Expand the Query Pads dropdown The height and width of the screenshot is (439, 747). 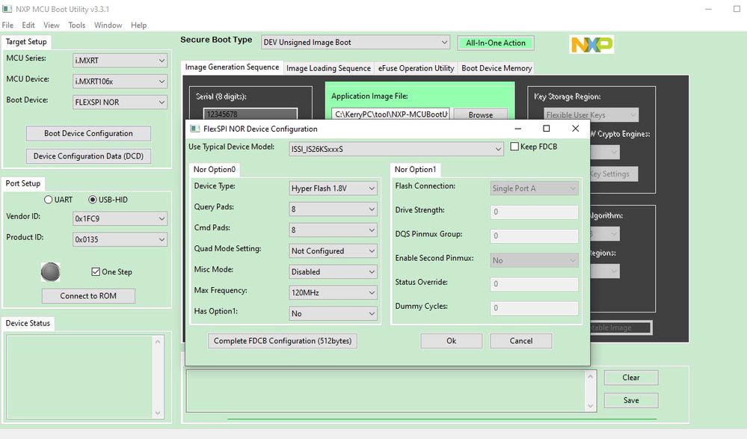point(333,209)
